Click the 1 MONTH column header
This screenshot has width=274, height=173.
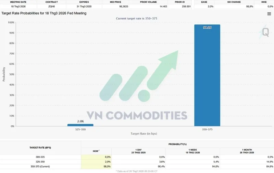point(247,151)
